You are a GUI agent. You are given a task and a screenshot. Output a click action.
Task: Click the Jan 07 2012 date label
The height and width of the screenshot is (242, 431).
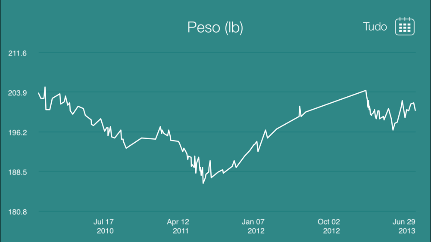coord(253,227)
